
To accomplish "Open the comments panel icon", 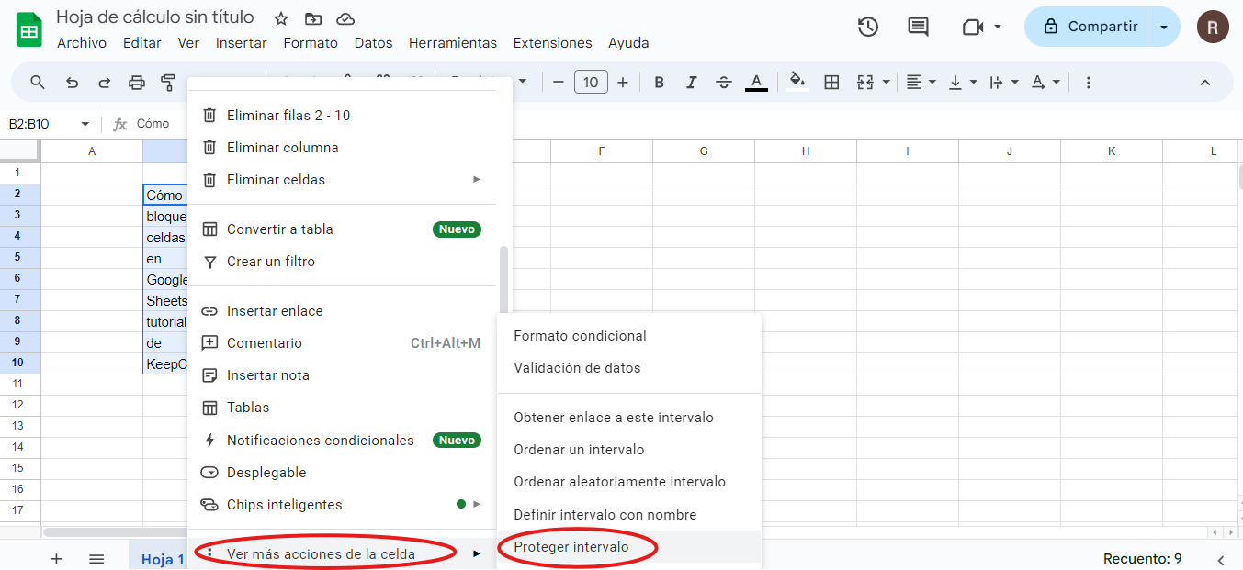I will (918, 27).
